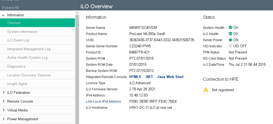
Task: Click Backup System ROM value P72 07/15/2012
Action: [141, 71]
